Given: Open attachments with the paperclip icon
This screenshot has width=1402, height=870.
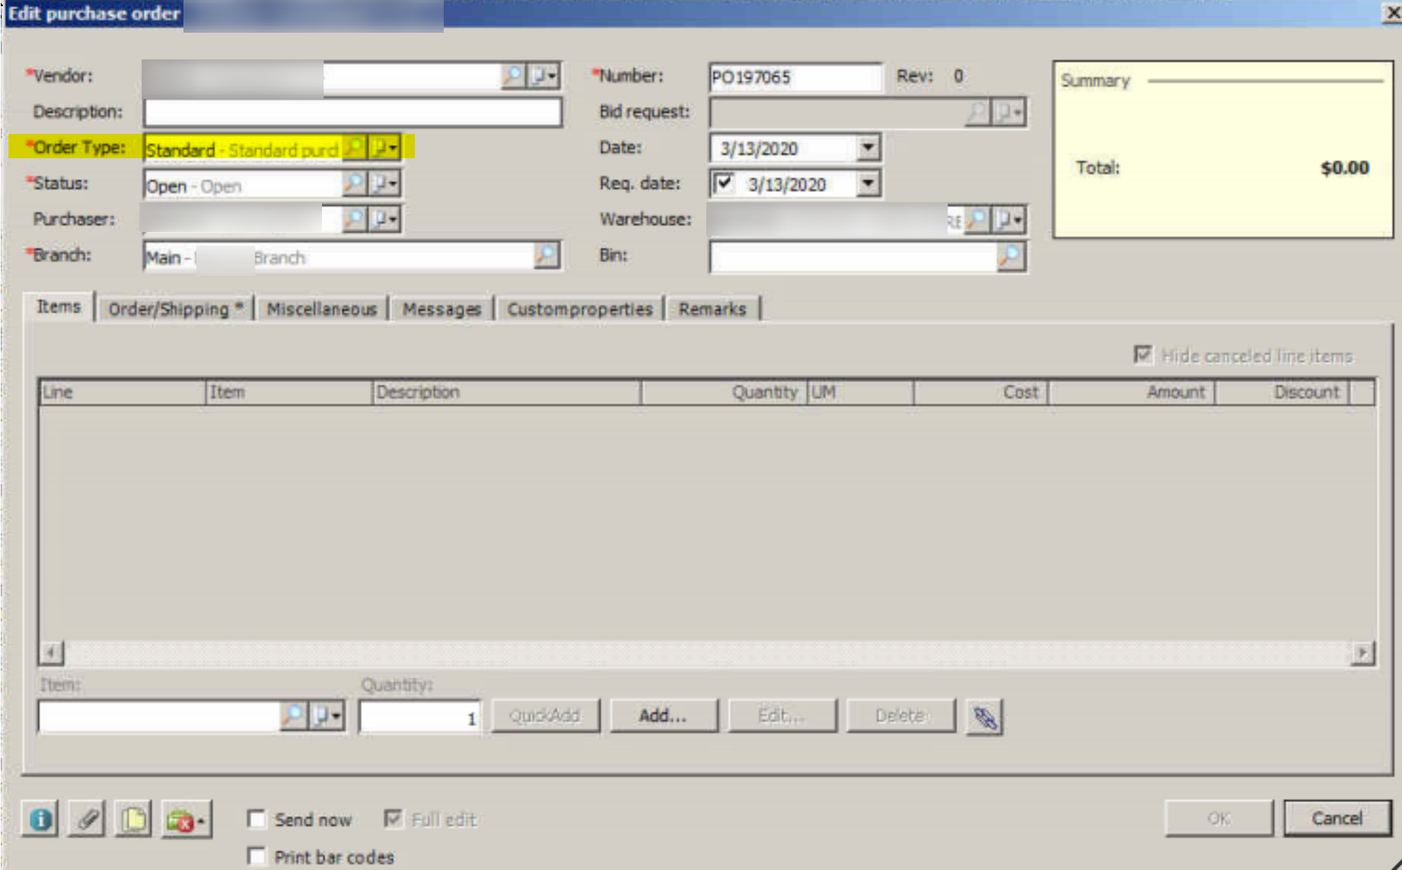Looking at the screenshot, I should coord(87,819).
